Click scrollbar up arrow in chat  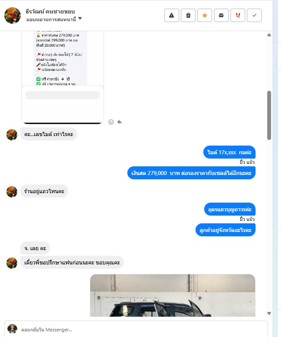point(269,35)
